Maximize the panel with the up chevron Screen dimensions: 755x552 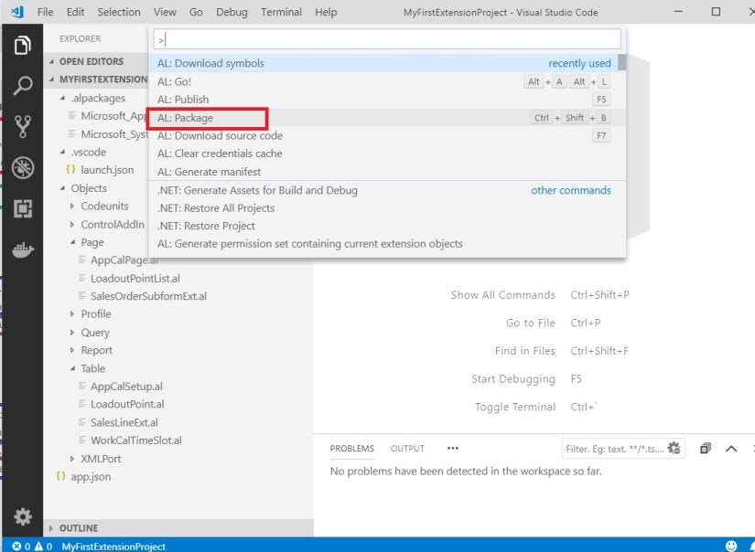click(x=731, y=449)
